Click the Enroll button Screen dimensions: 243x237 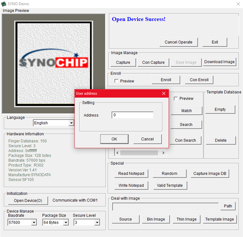tap(166, 80)
